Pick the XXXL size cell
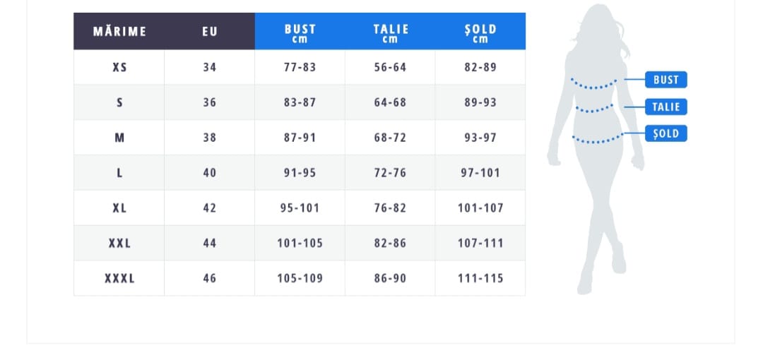This screenshot has height=360, width=763. click(119, 278)
